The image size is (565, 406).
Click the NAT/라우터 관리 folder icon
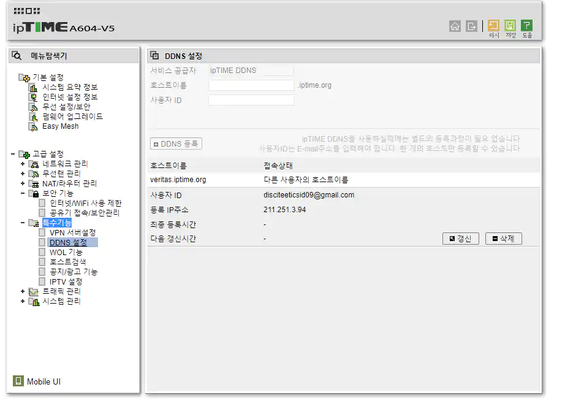click(34, 184)
